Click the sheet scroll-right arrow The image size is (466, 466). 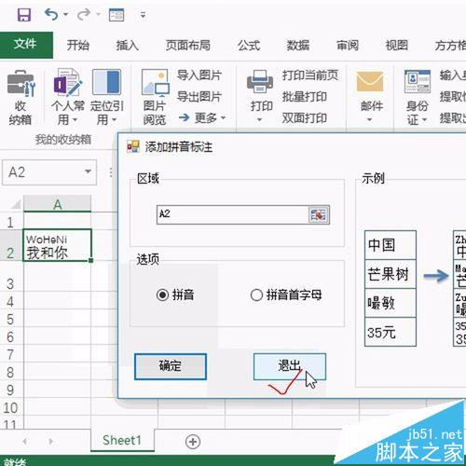coord(50,441)
